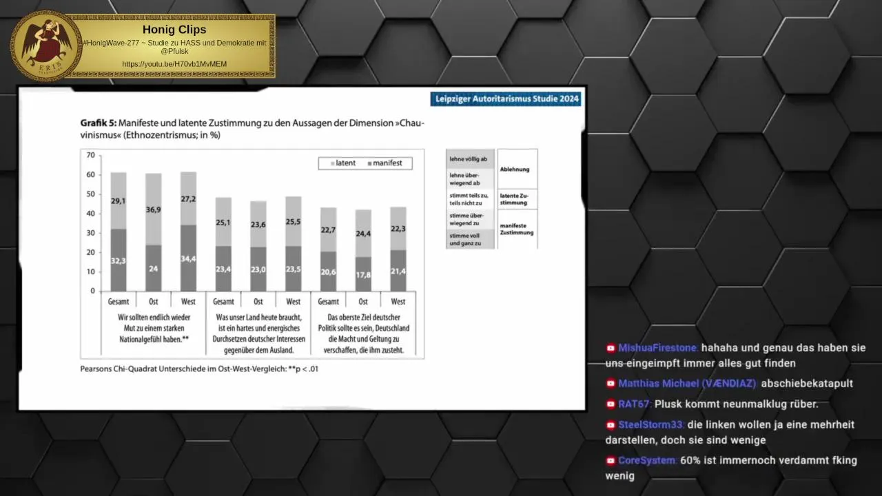
Task: Click the YouTube icon beside Matthias Michael
Action: (x=611, y=384)
